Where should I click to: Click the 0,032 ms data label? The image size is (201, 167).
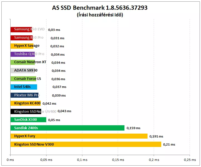(x=57, y=46)
